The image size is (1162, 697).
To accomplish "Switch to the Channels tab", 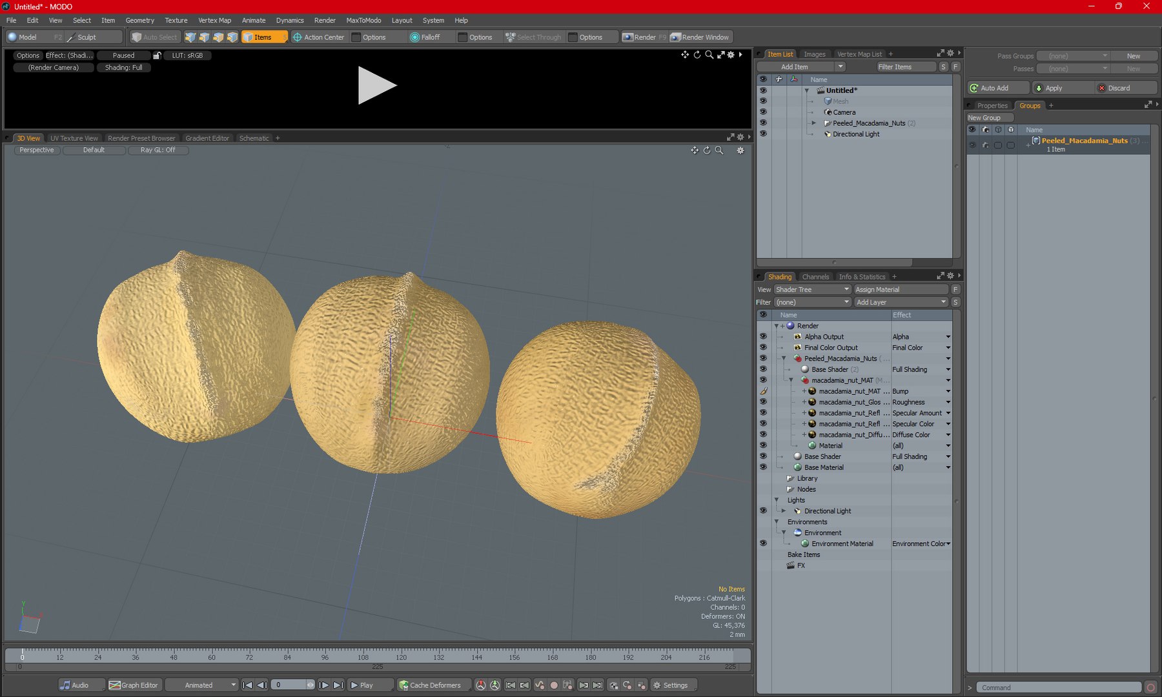I will click(x=815, y=277).
